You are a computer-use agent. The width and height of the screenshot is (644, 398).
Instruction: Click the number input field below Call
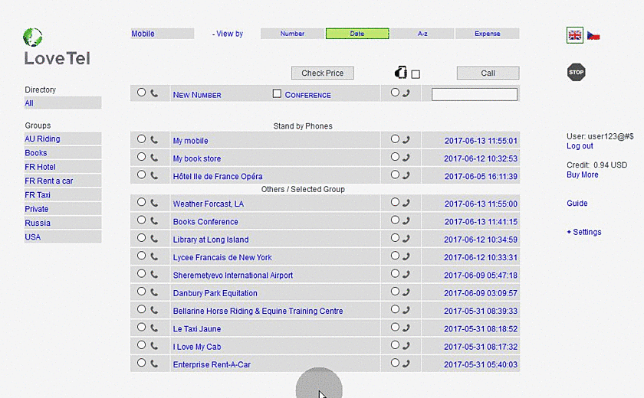point(475,95)
